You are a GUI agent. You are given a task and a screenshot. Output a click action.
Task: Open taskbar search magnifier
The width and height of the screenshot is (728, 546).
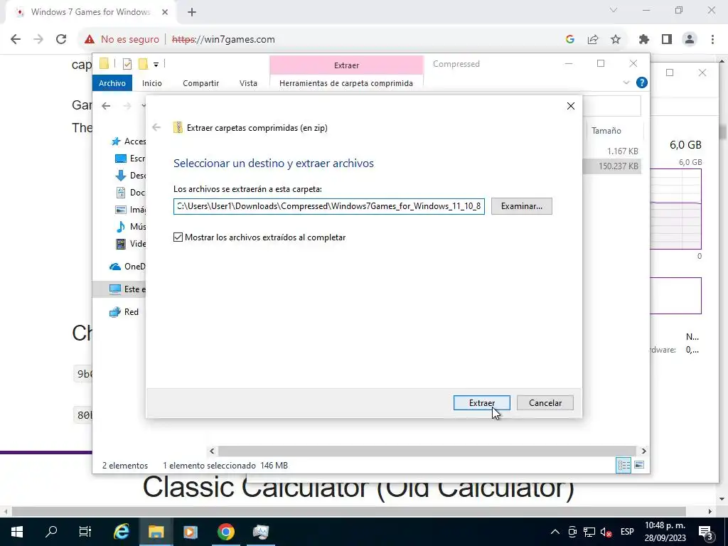tap(51, 532)
